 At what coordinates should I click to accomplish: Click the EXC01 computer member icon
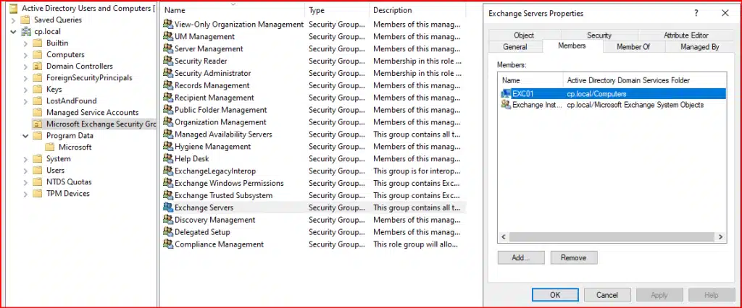pos(506,93)
